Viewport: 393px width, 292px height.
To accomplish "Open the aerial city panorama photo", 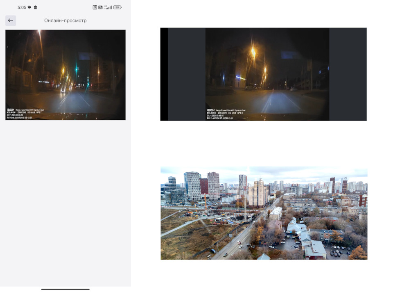I will click(264, 213).
